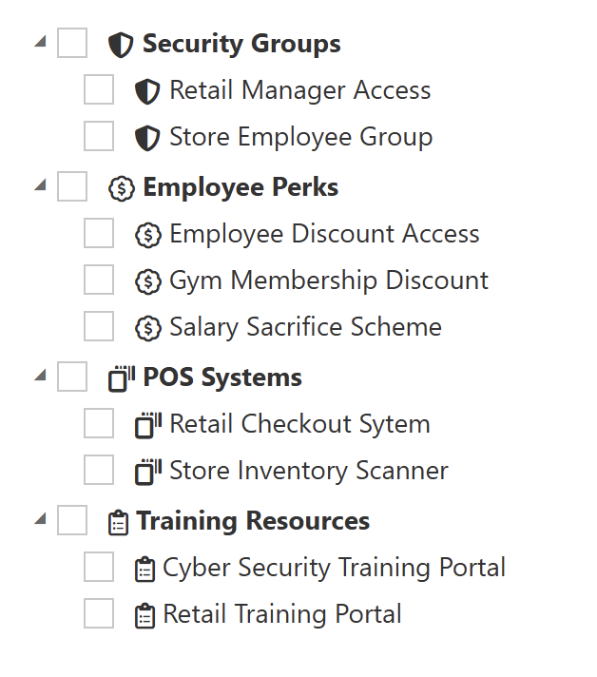Click the clipboard icon beside Training Resources
Screen dimensions: 597x677
[x=118, y=522]
